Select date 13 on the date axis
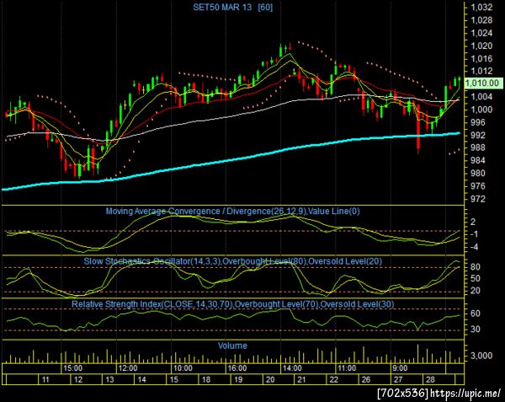The height and width of the screenshot is (402, 505). point(109,379)
